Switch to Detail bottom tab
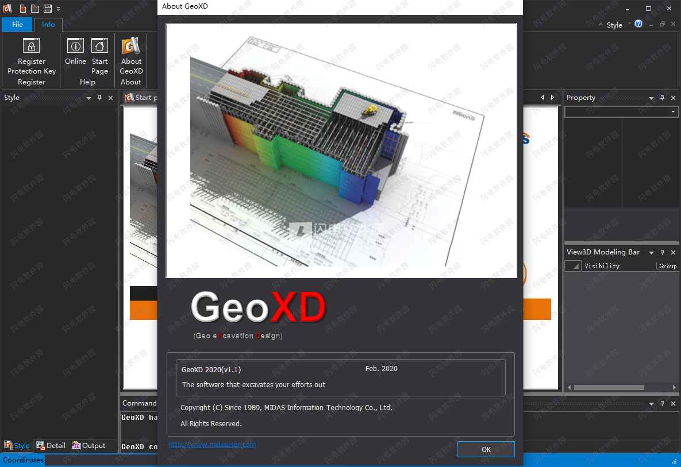Viewport: 681px width, 467px height. coord(51,445)
